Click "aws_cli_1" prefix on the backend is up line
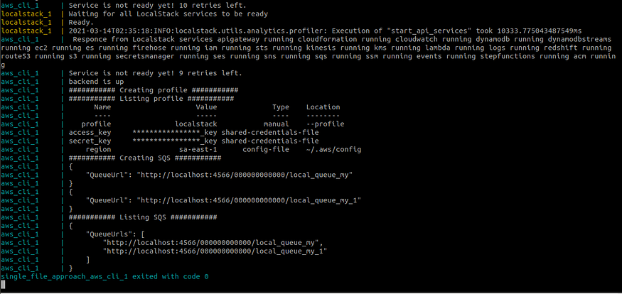This screenshot has height=294, width=622. point(20,82)
